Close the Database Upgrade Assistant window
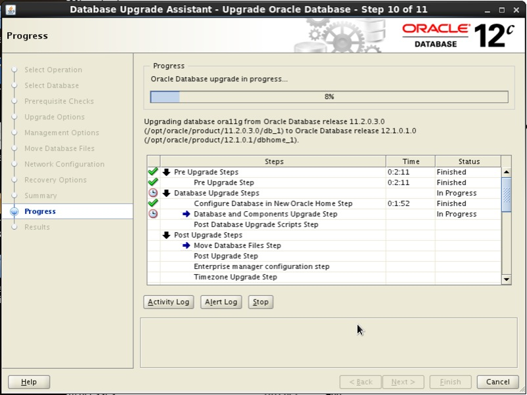The image size is (527, 395). click(516, 10)
